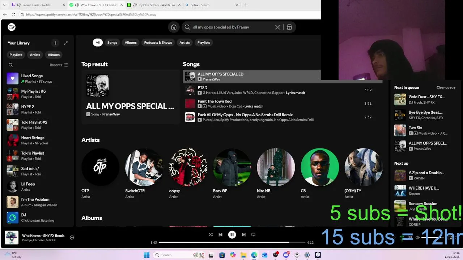Select Two Six in the queue

[x=425, y=130]
